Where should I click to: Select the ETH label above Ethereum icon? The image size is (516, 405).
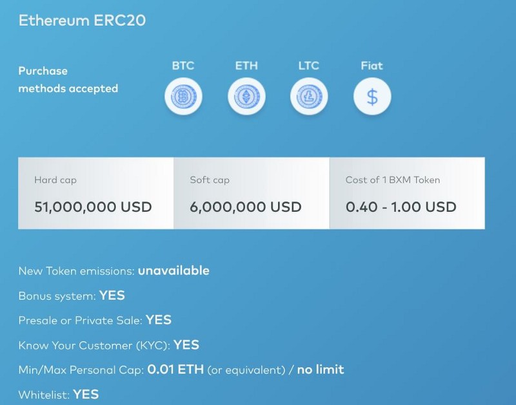click(x=246, y=66)
